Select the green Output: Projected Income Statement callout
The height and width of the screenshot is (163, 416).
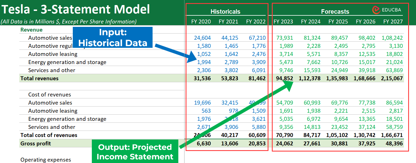pos(135,151)
